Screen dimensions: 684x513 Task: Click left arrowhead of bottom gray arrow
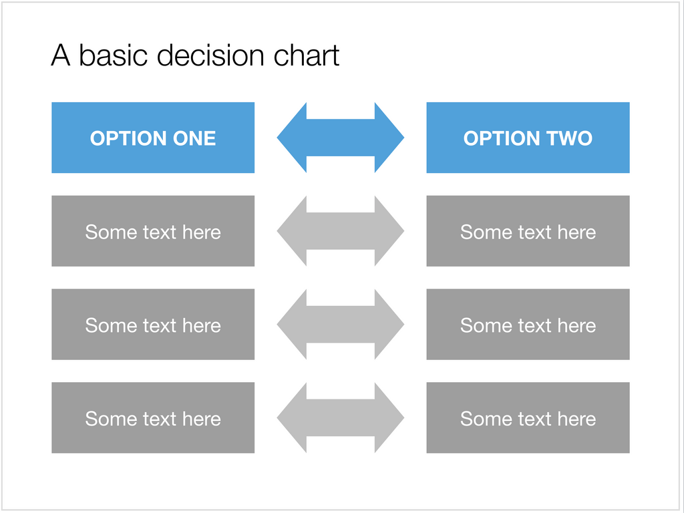292,417
